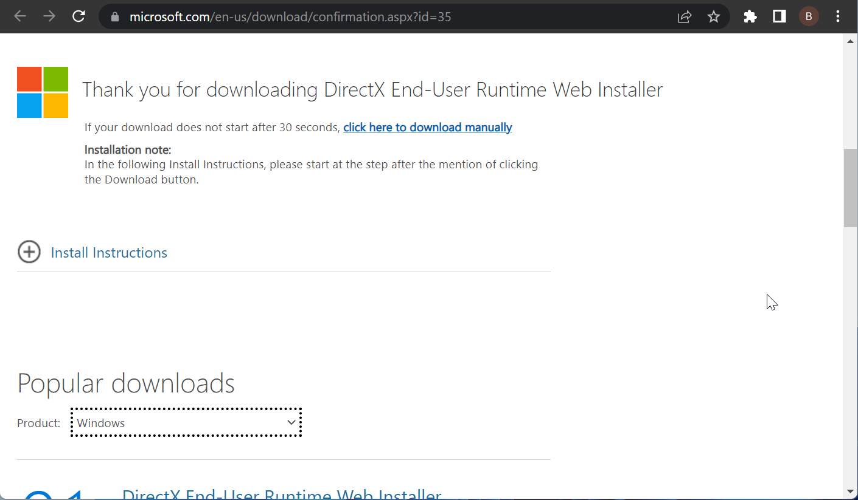
Task: Click the forward navigation arrow
Action: coord(49,16)
